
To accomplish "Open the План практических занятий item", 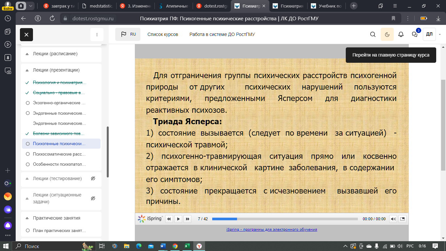I will tap(60, 231).
